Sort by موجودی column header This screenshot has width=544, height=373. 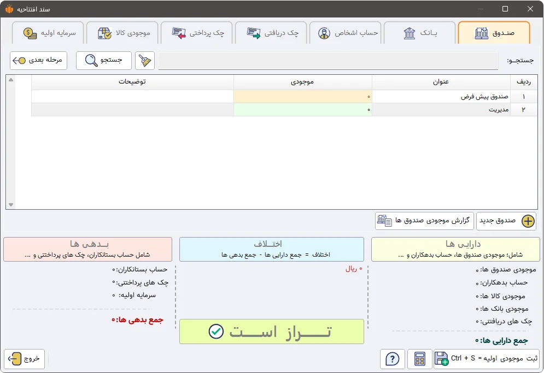click(x=302, y=82)
